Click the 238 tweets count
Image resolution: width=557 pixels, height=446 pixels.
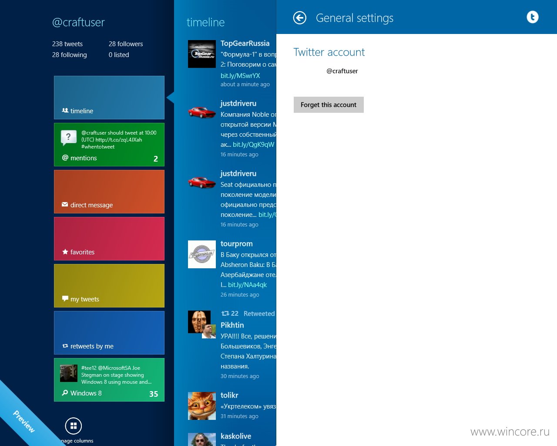67,44
